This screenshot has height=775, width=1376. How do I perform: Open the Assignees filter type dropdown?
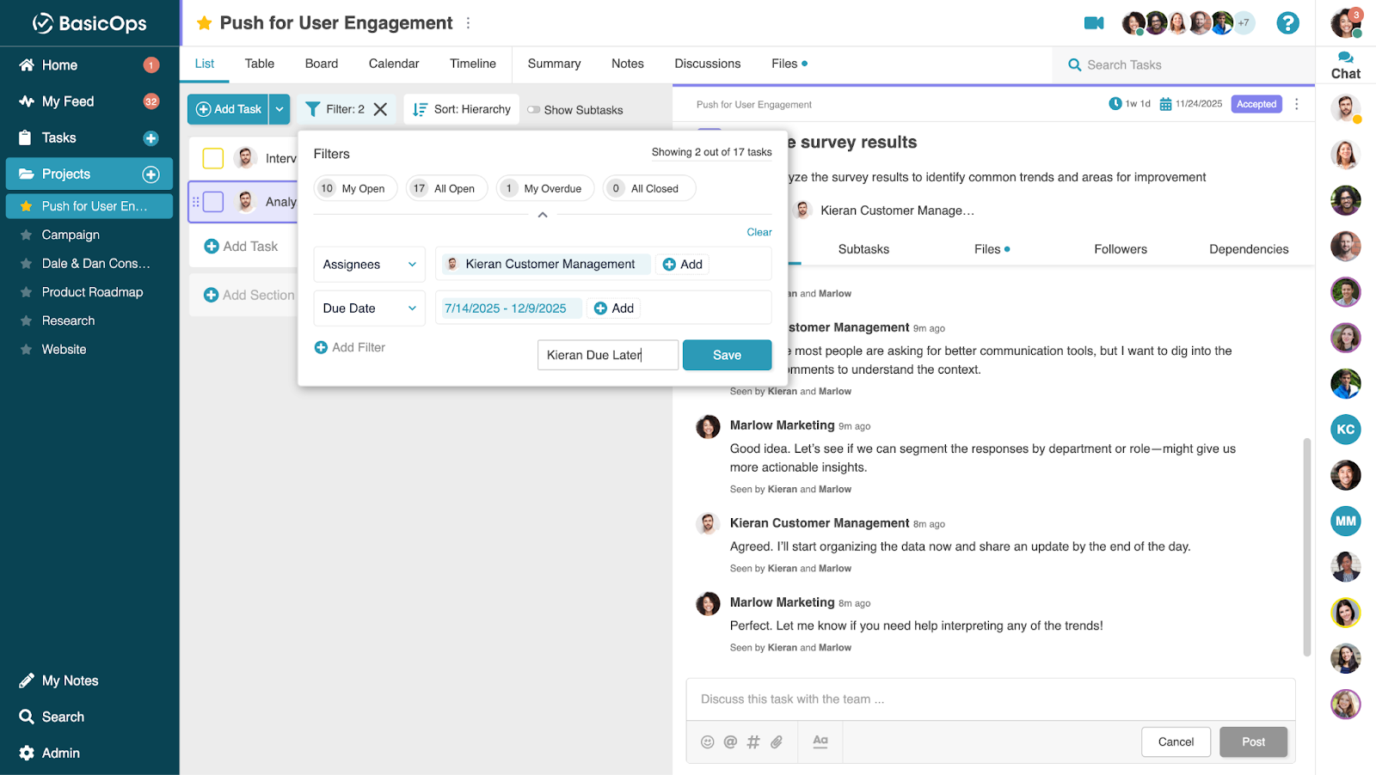click(x=369, y=265)
